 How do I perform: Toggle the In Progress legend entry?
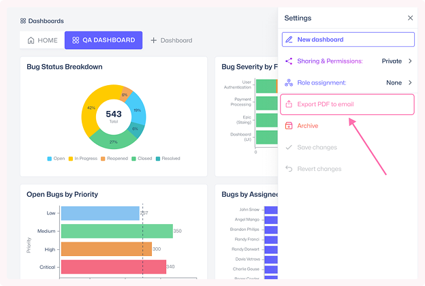point(83,158)
